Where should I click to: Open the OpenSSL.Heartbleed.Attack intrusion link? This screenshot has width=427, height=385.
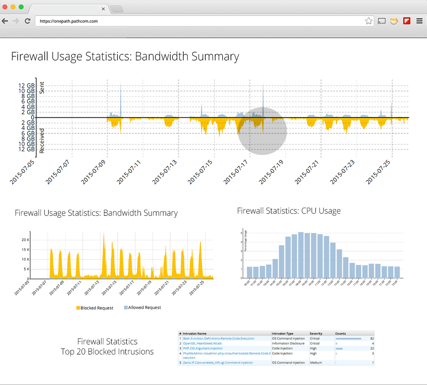tap(202, 344)
